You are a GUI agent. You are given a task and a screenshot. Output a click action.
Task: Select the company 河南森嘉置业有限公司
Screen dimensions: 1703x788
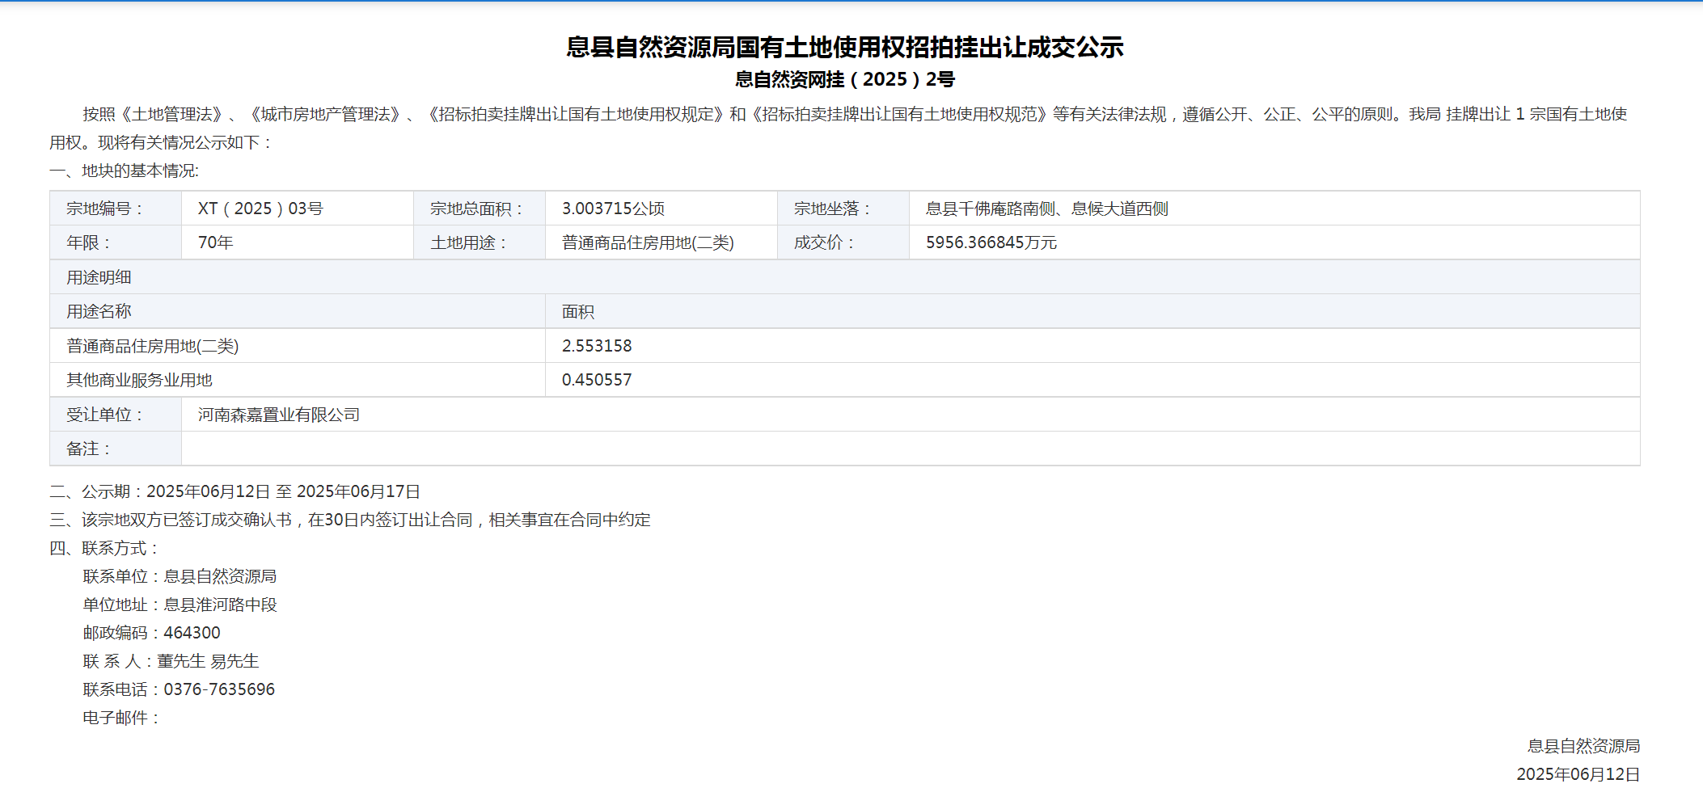(x=279, y=415)
